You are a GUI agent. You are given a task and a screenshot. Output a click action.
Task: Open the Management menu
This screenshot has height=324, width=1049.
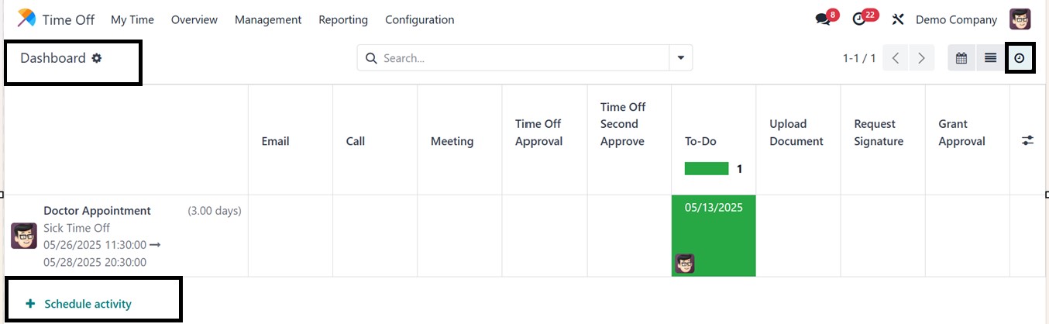click(x=268, y=19)
